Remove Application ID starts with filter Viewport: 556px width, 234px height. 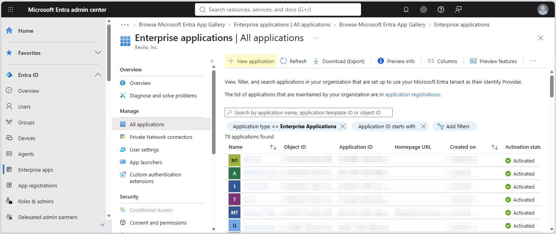[424, 126]
